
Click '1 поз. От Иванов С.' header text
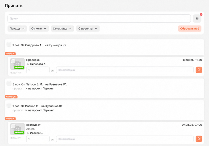(x=26, y=106)
